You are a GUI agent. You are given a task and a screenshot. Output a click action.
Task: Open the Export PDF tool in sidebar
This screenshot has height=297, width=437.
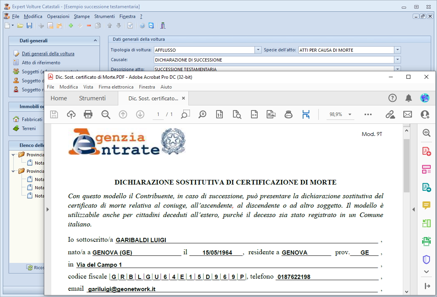[426, 187]
